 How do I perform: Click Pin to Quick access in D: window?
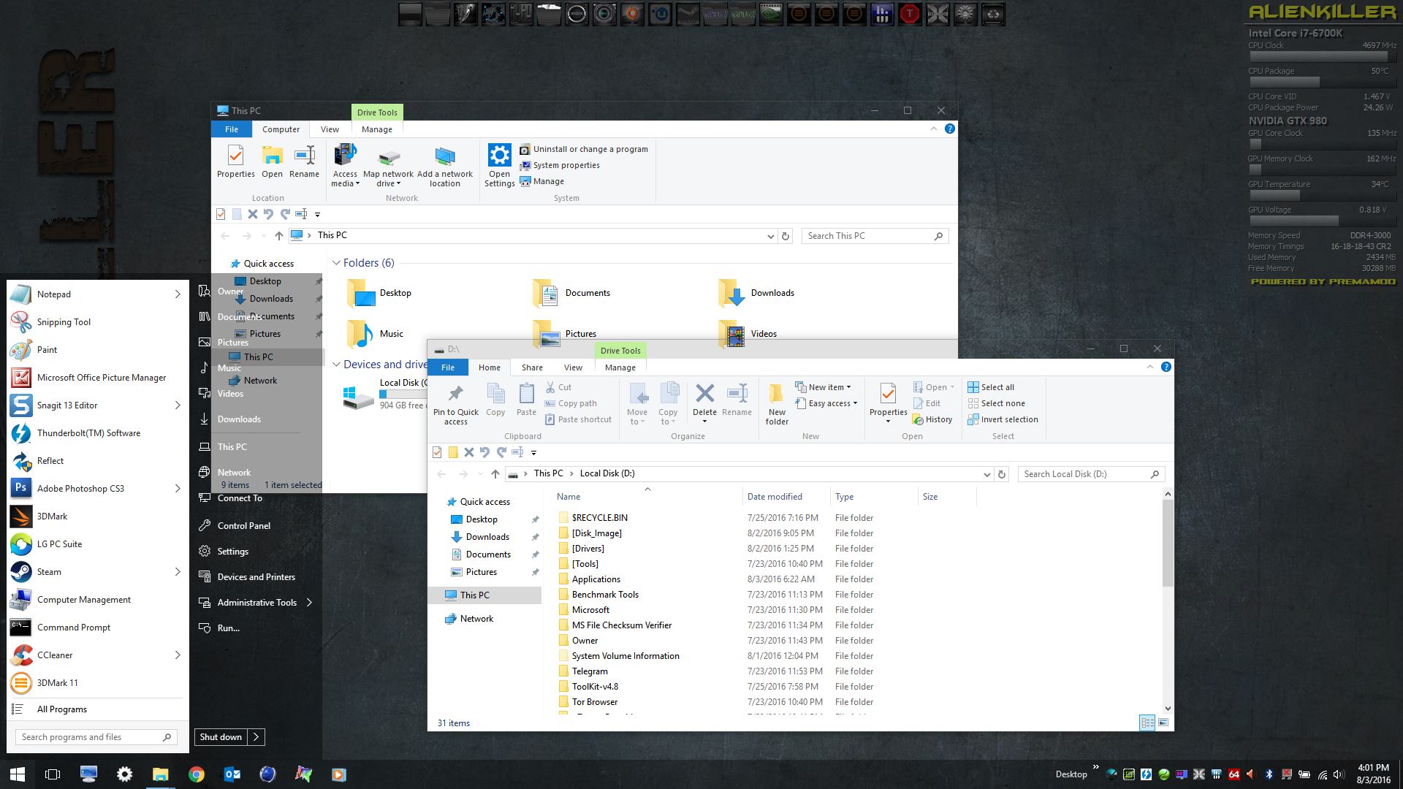click(x=455, y=404)
